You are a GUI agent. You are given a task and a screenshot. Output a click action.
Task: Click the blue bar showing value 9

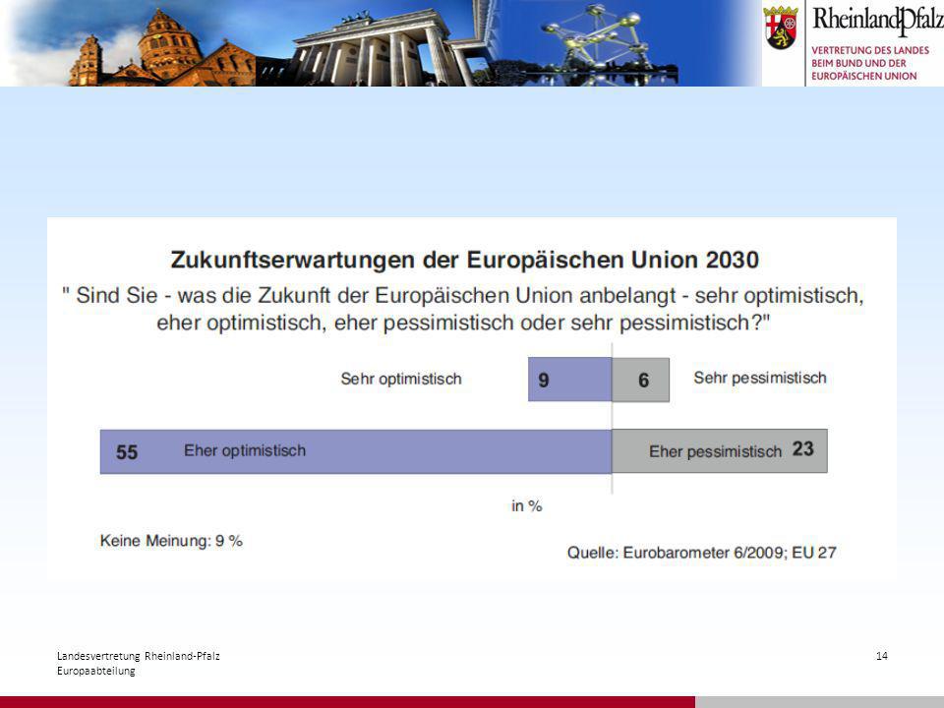click(x=569, y=380)
